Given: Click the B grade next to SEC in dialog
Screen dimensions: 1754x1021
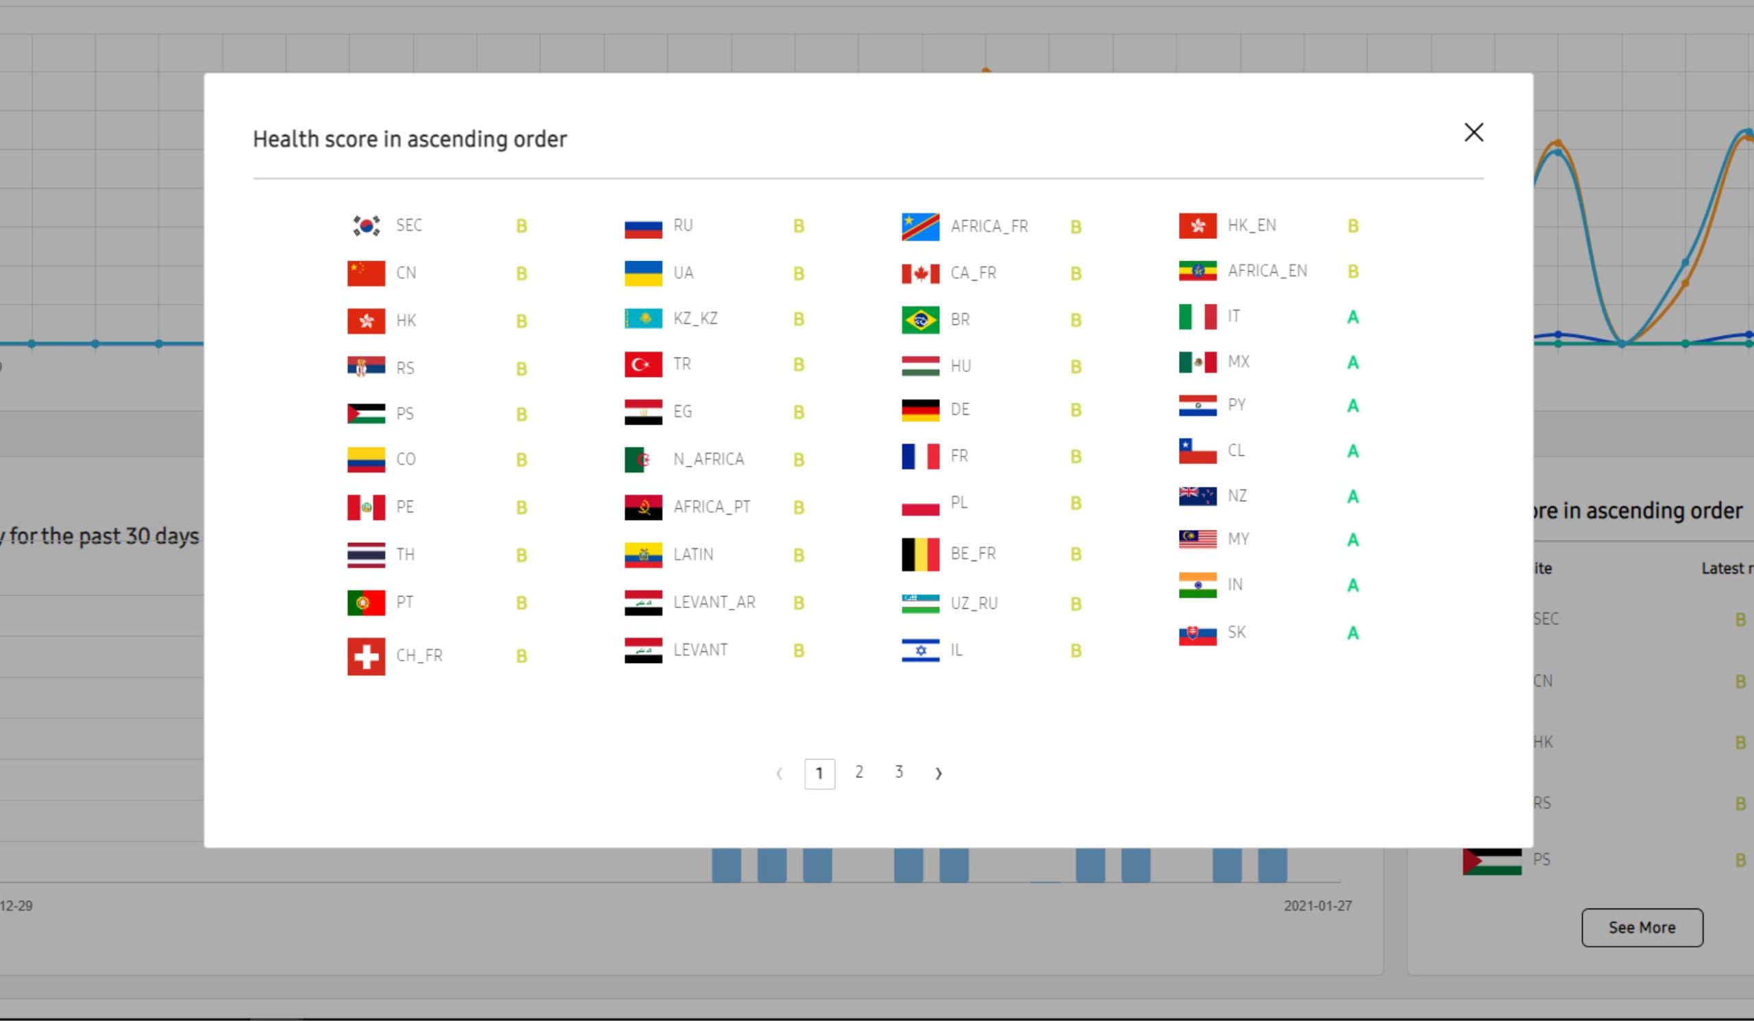Looking at the screenshot, I should (521, 226).
